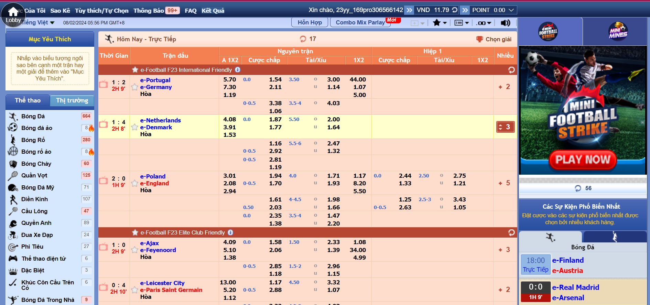Open live stream for e-Portugal match
This screenshot has height=305, width=650.
point(104,84)
